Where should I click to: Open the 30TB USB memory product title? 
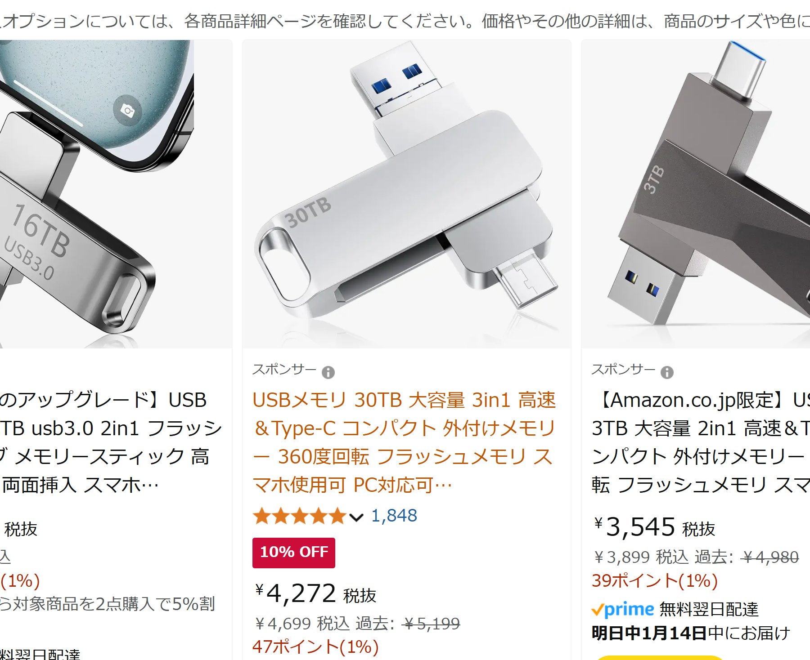[404, 442]
